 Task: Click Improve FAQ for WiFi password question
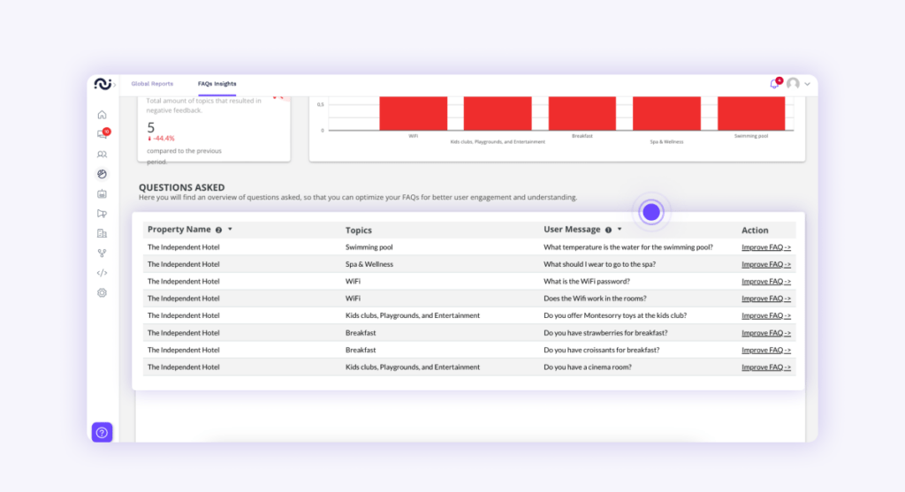[765, 281]
